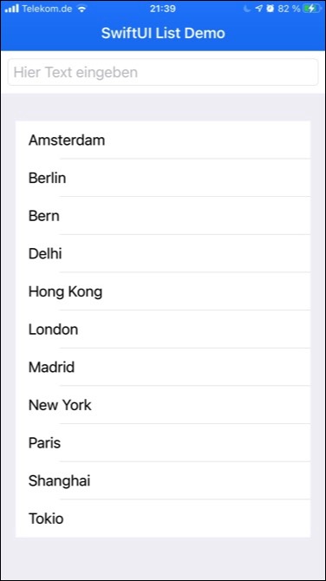Select the Berlin list row
The width and height of the screenshot is (326, 581).
(x=163, y=178)
